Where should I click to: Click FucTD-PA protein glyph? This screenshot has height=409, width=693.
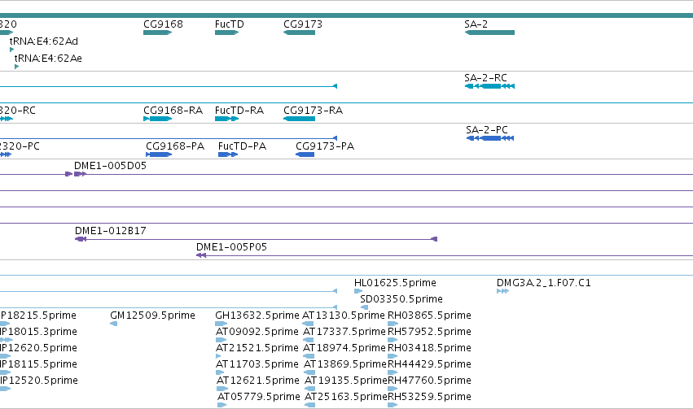point(228,154)
